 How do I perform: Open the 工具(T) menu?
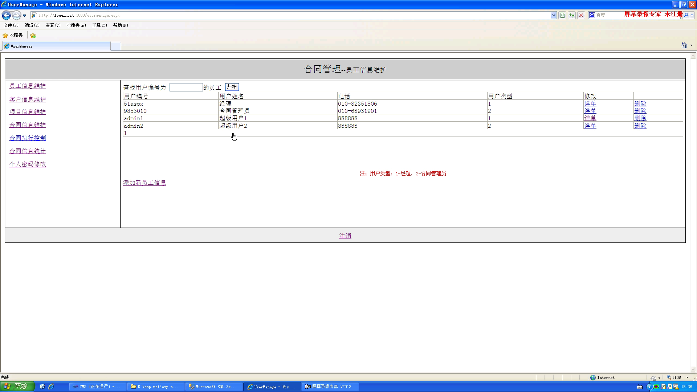(x=99, y=25)
